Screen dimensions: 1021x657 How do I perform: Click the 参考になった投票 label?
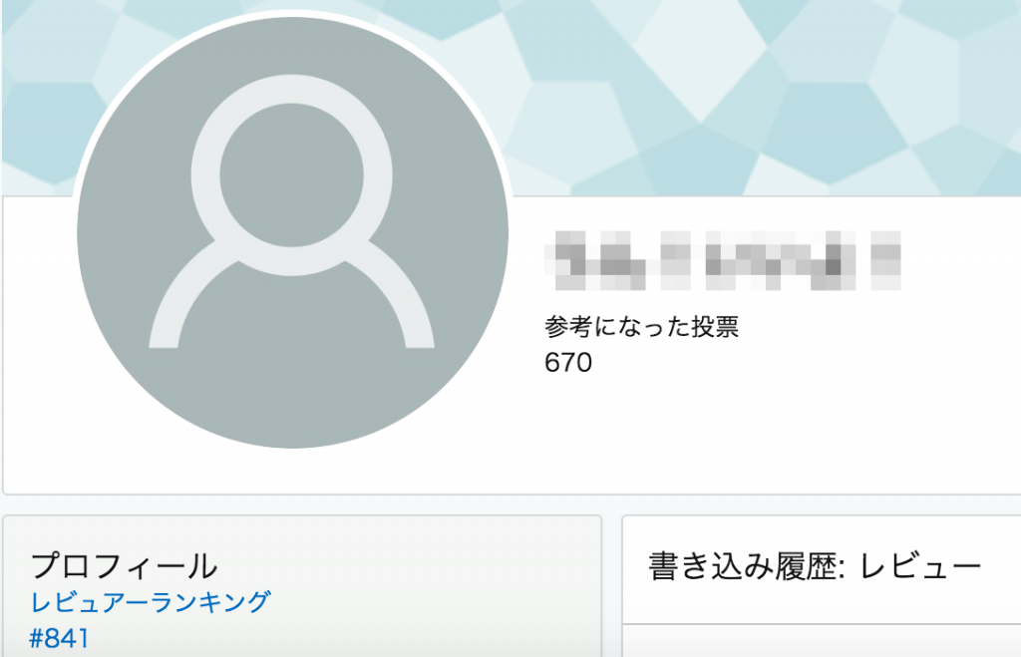pos(641,326)
